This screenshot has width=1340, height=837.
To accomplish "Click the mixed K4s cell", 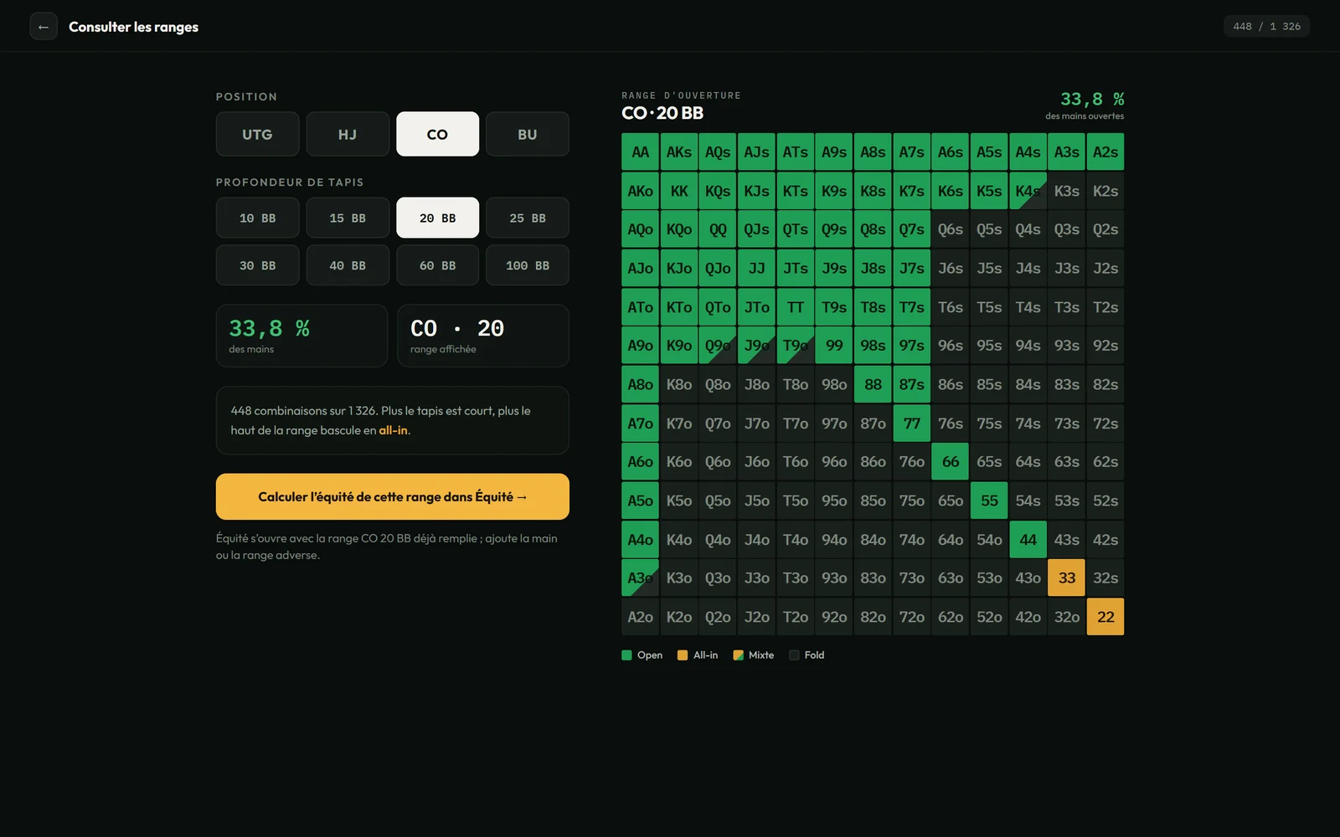I will (x=1028, y=191).
